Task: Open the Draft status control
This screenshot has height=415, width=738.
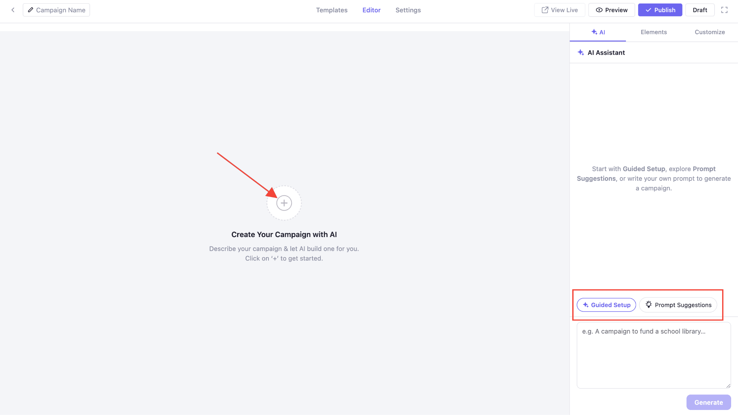Action: (x=700, y=10)
